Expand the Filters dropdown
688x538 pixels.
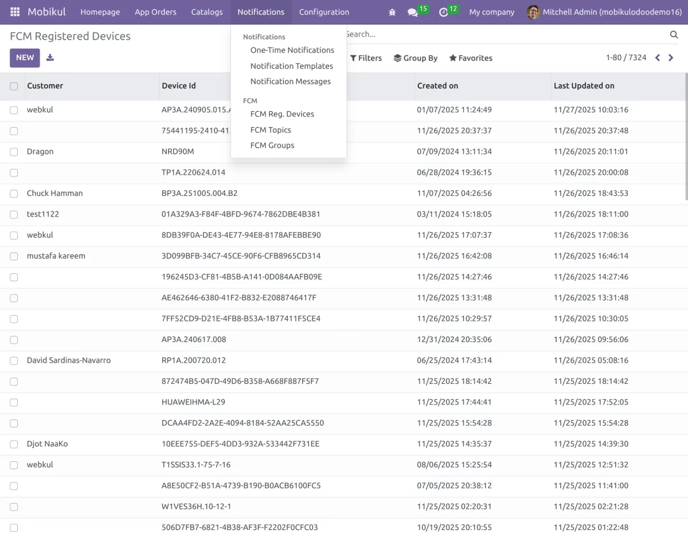[x=366, y=58]
